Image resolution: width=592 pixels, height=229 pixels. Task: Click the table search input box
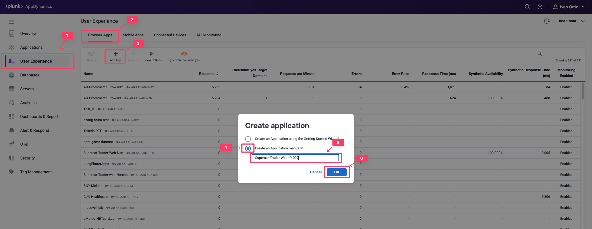point(559,53)
